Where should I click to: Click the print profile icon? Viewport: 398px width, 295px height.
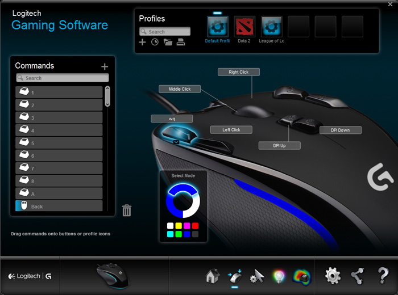pyautogui.click(x=181, y=42)
